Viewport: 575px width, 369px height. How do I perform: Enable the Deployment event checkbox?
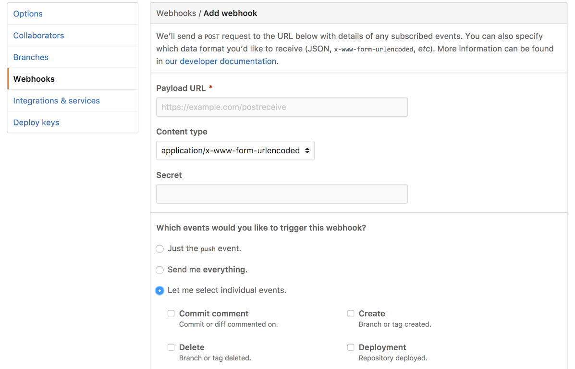tap(351, 347)
